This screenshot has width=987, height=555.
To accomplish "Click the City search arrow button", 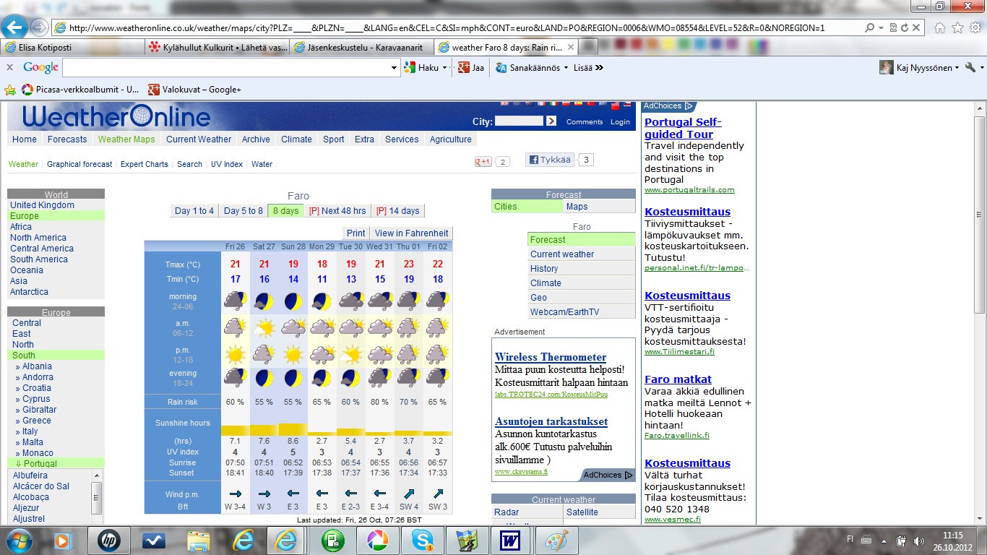I will click(551, 121).
